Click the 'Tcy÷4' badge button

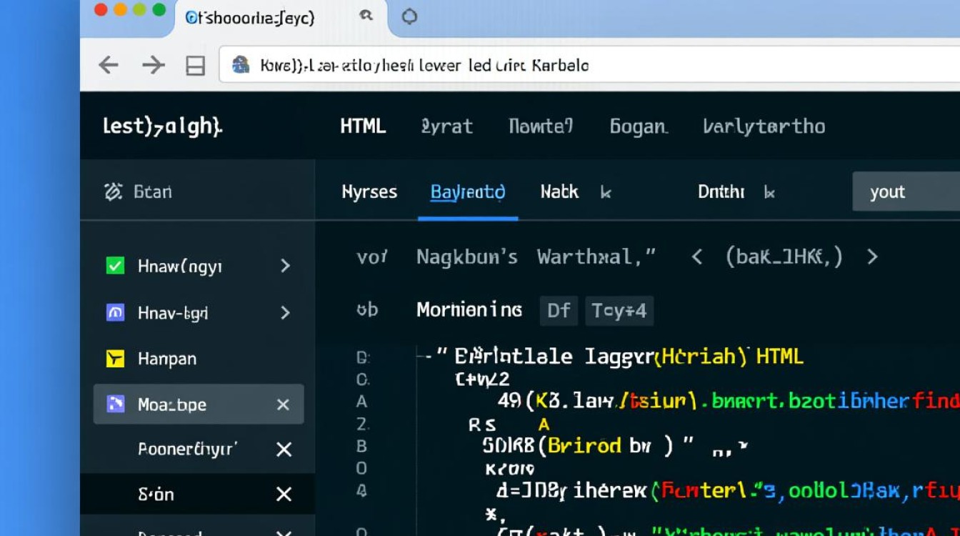coord(619,310)
